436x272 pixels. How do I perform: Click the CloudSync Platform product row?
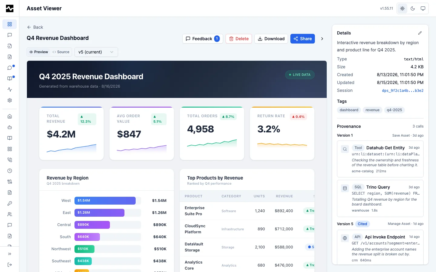coord(247,229)
